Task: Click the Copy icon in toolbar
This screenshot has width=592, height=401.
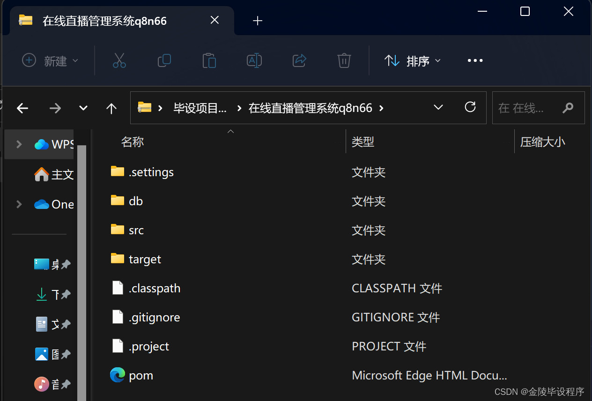Action: 164,60
